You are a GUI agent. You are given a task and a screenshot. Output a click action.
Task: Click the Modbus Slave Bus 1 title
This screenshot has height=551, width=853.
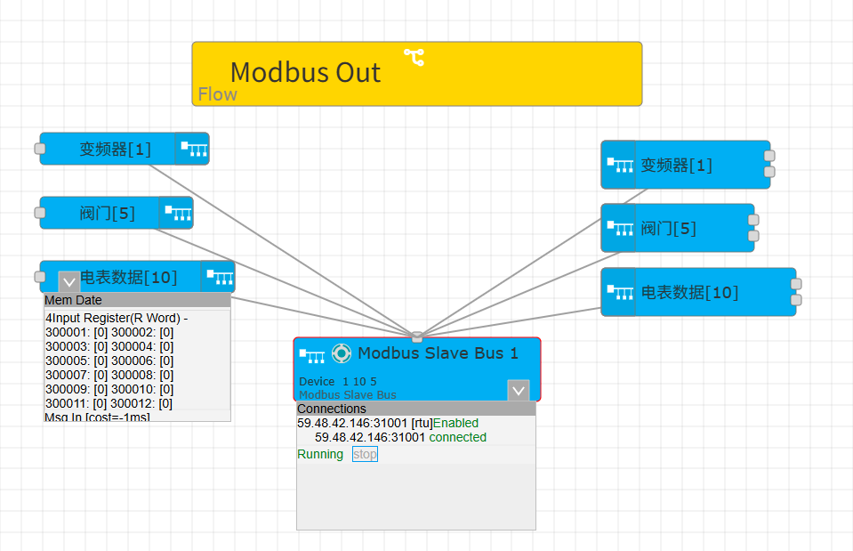438,353
